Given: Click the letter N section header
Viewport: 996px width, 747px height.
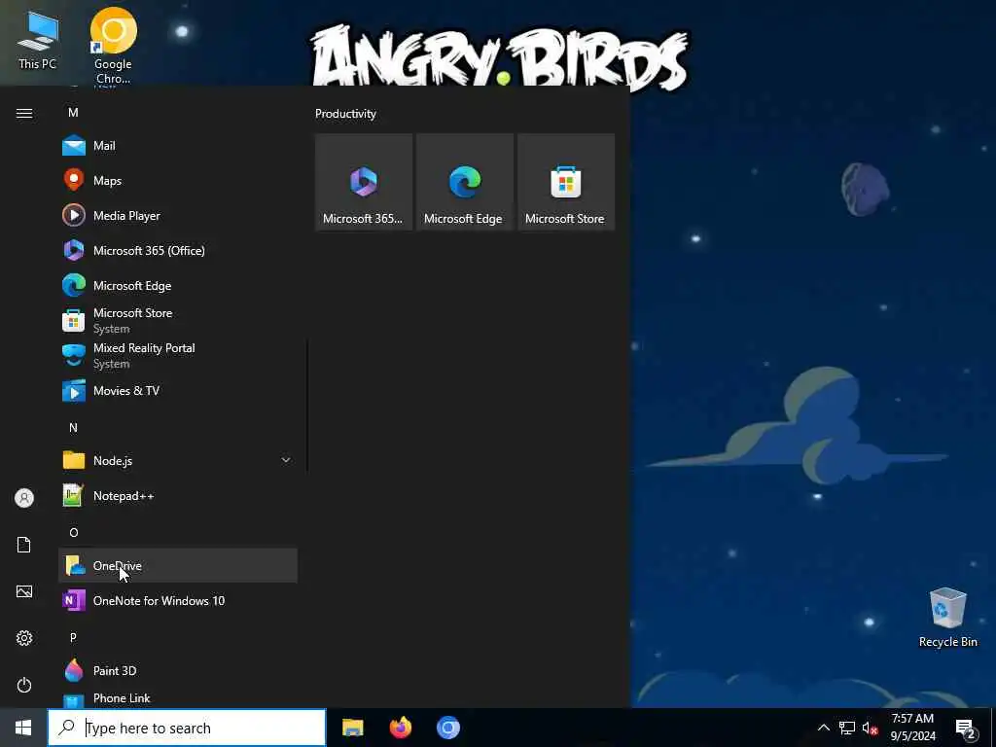Looking at the screenshot, I should click(73, 428).
